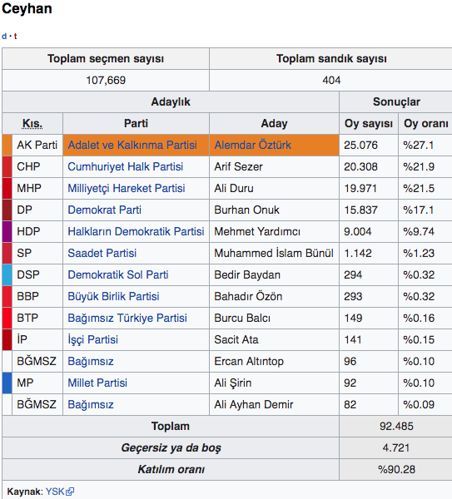This screenshot has height=499, width=452.
Task: Select the vote count '25.076'
Action: [360, 145]
